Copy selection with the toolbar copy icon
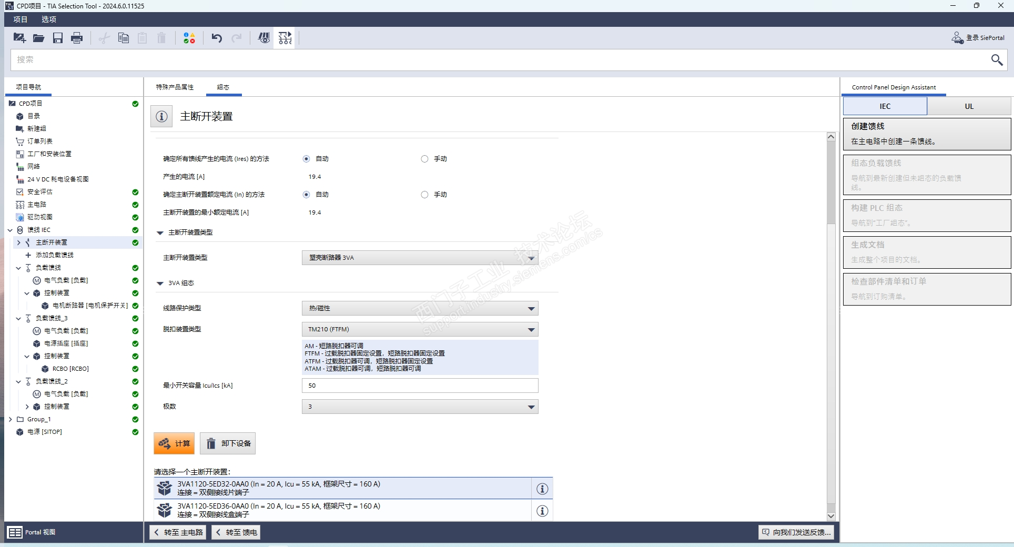 [x=124, y=38]
